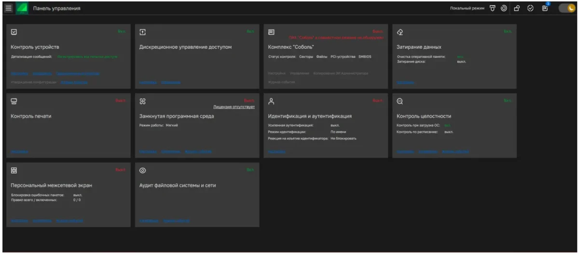Open Настройки link in Идентификация и аутентификация
The height and width of the screenshot is (255, 579).
pyautogui.click(x=276, y=151)
